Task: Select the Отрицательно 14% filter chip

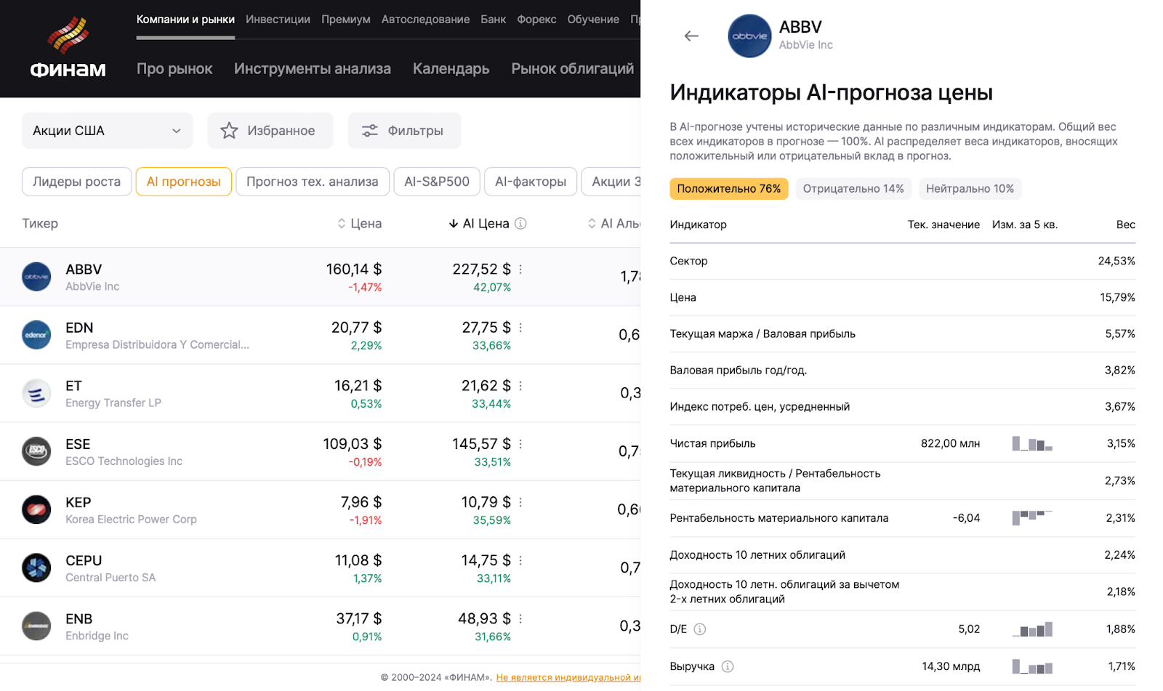Action: tap(853, 189)
